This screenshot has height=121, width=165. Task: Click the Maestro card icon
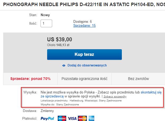[x=62, y=118]
